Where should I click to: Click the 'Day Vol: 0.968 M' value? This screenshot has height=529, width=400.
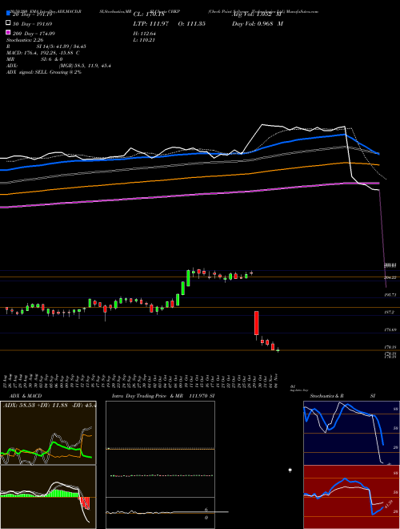(x=258, y=24)
